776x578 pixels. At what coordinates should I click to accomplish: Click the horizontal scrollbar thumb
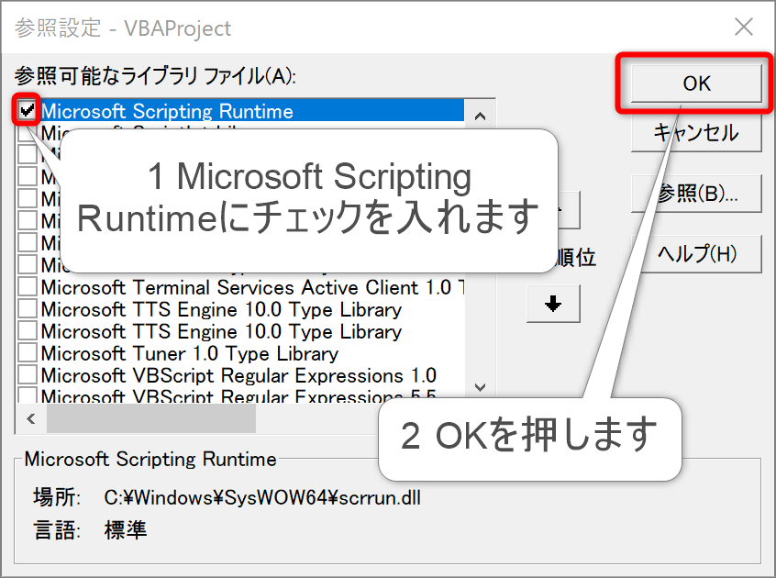point(151,419)
